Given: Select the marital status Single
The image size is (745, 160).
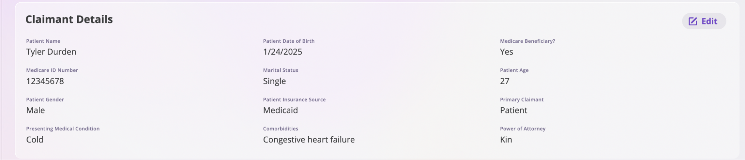Looking at the screenshot, I should coord(274,81).
